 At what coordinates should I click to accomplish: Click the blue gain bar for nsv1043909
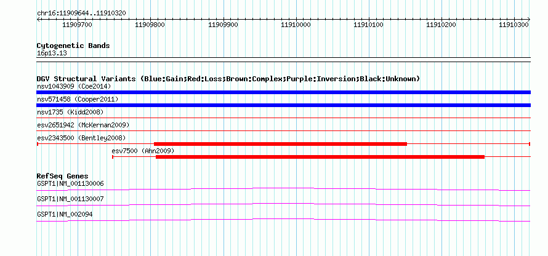click(283, 92)
